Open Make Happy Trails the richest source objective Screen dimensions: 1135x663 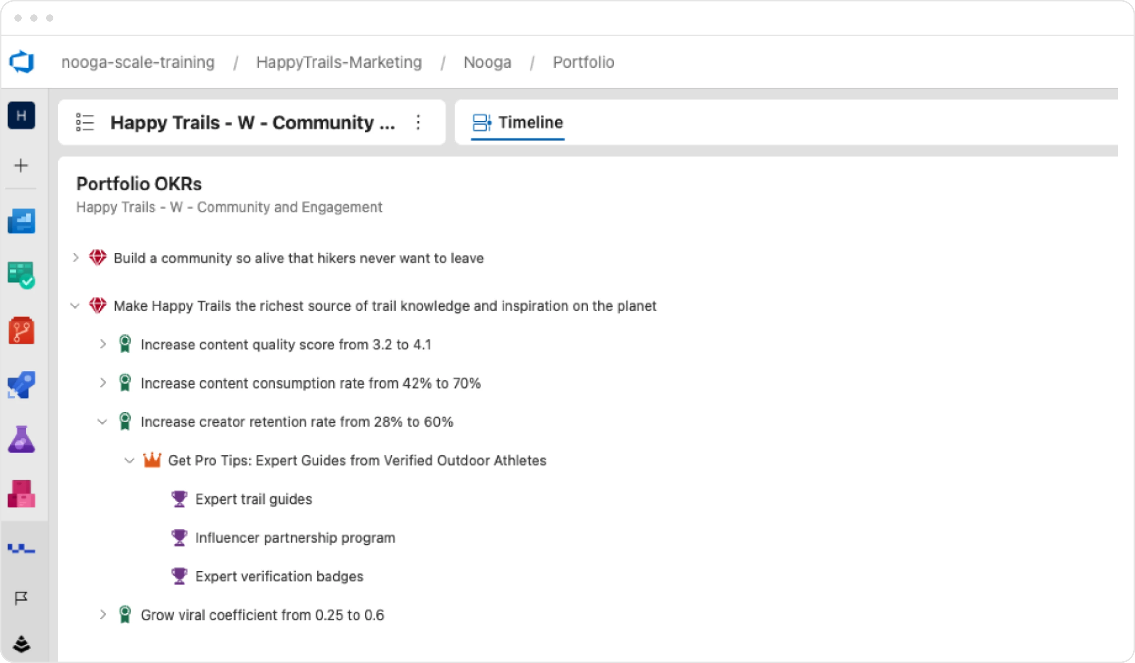point(385,306)
